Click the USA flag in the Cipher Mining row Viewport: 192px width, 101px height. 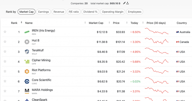tap(177, 62)
